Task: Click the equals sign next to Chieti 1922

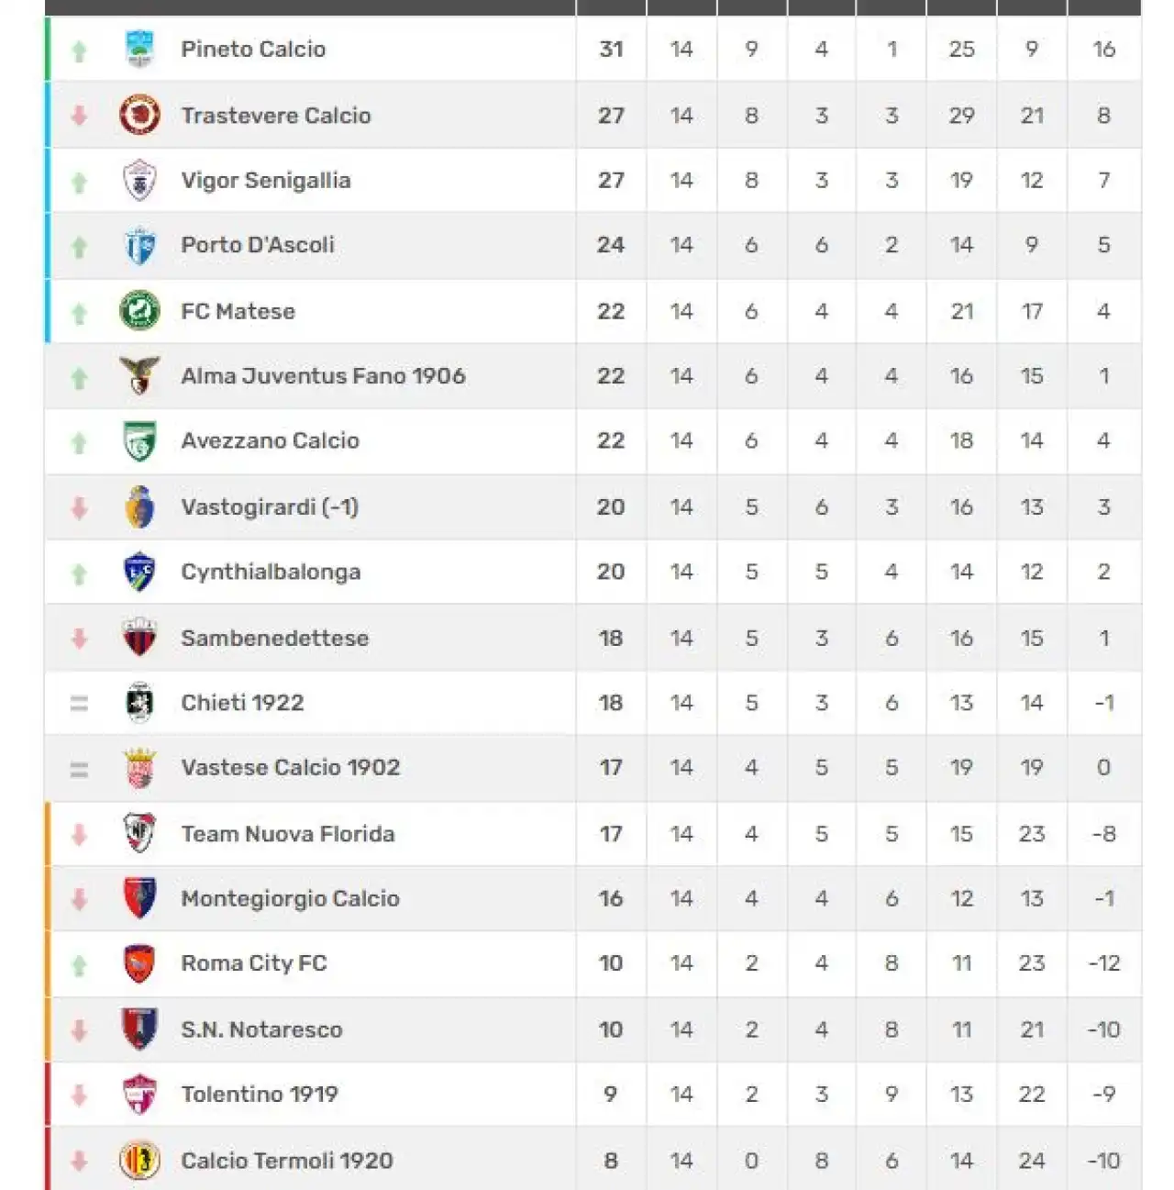Action: [79, 704]
